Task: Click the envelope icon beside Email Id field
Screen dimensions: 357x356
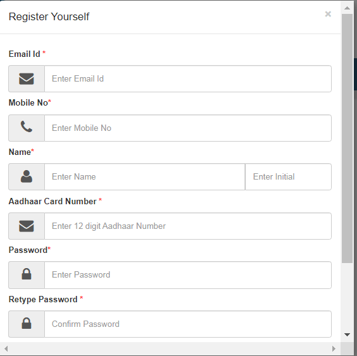Action: (27, 79)
